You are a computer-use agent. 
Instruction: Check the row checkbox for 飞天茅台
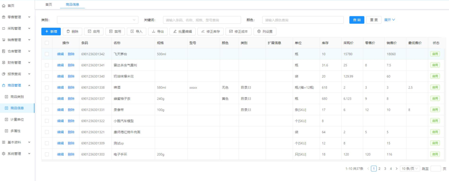(47, 54)
